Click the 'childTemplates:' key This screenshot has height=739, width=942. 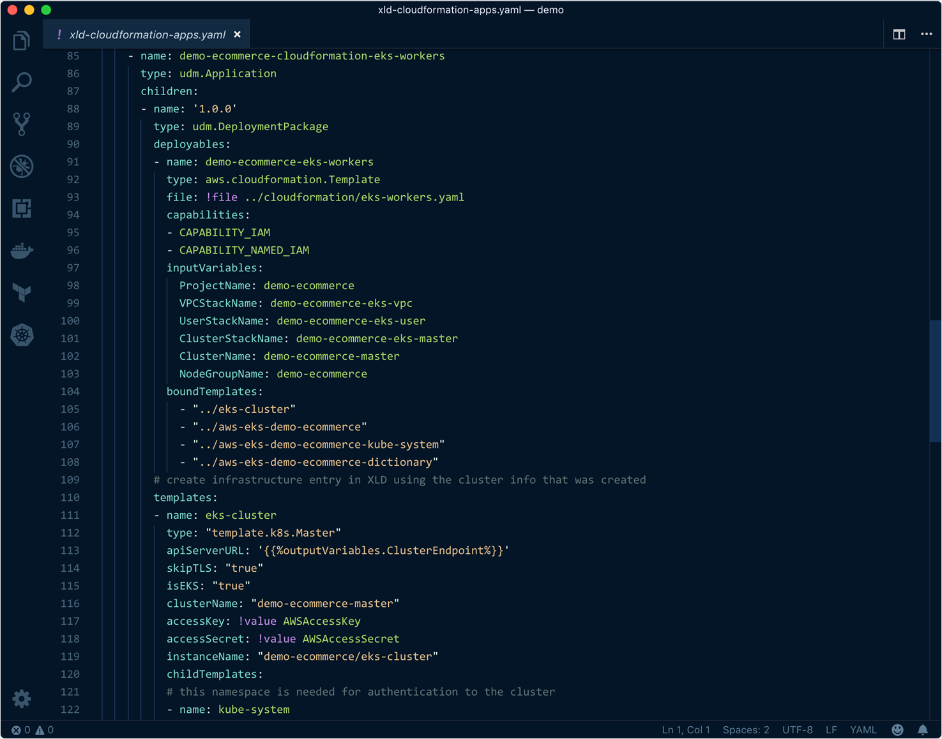pyautogui.click(x=215, y=674)
